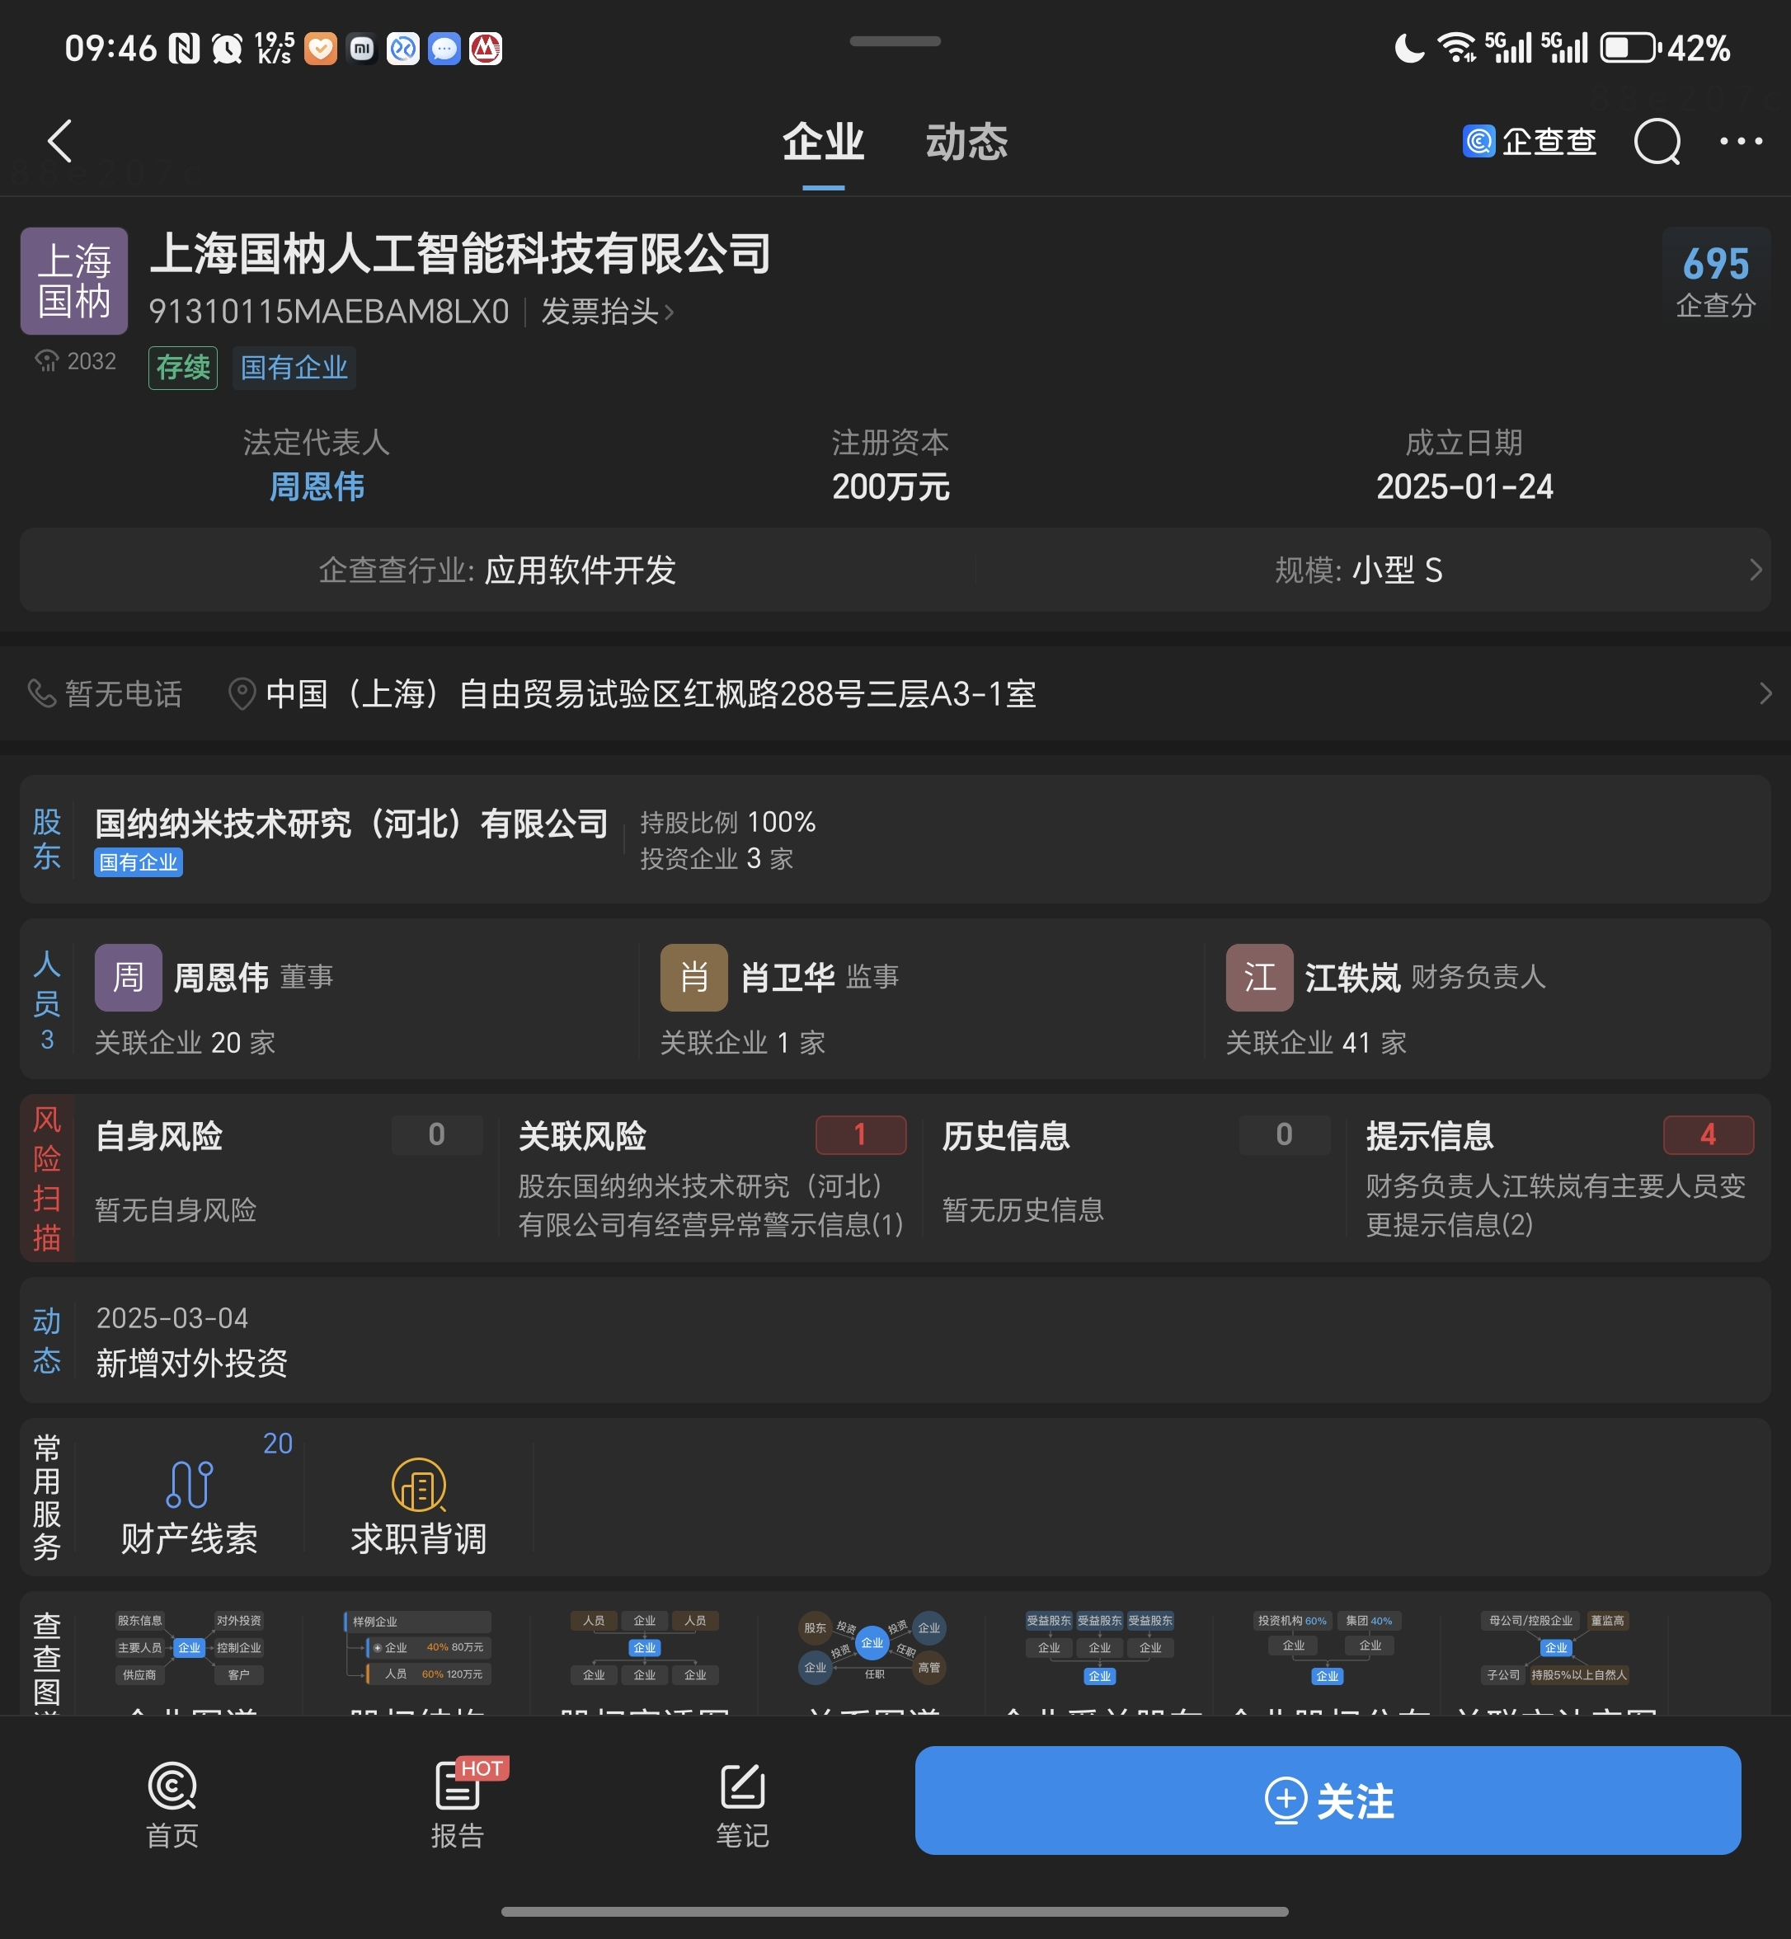1791x1939 pixels.
Task: Tap the 周 avatar of 周恩伟
Action: tap(128, 977)
